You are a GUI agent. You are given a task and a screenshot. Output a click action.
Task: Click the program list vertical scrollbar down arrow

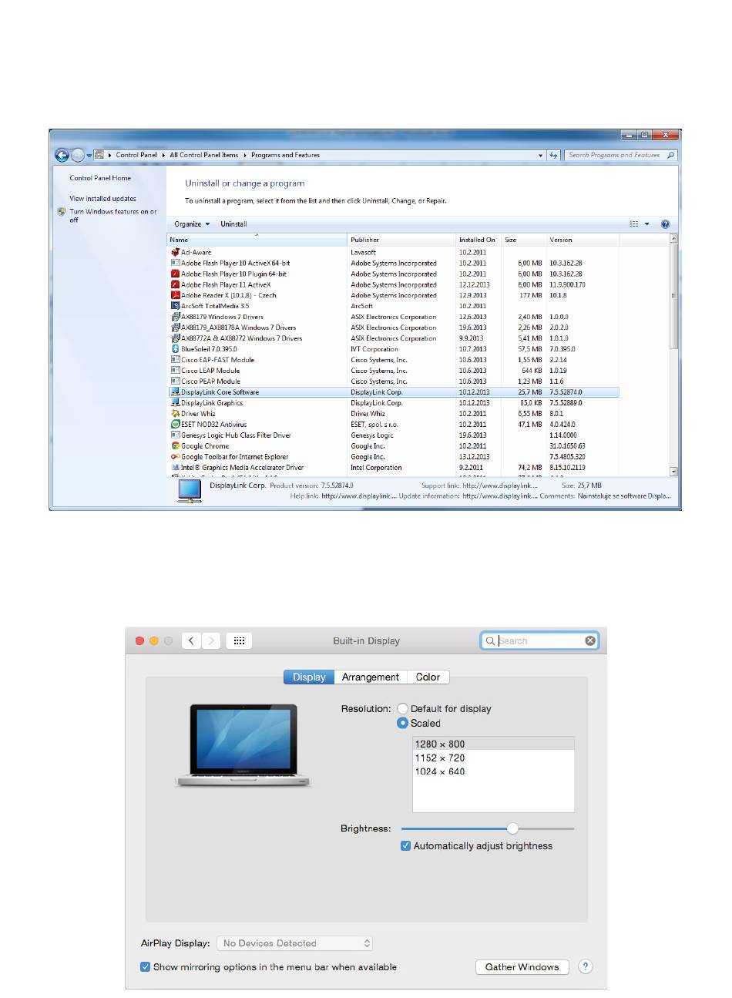click(673, 471)
